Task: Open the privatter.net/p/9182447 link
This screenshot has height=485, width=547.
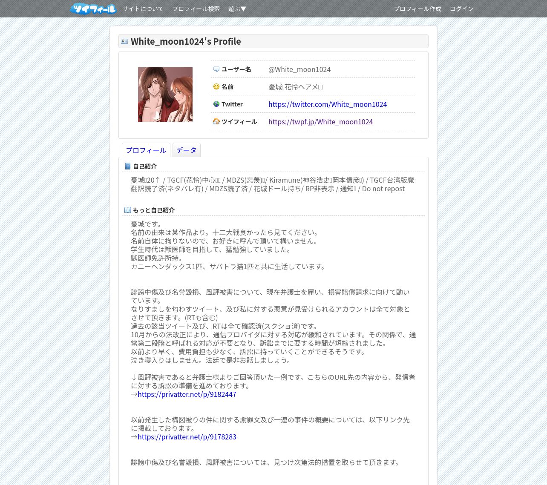Action: tap(187, 394)
